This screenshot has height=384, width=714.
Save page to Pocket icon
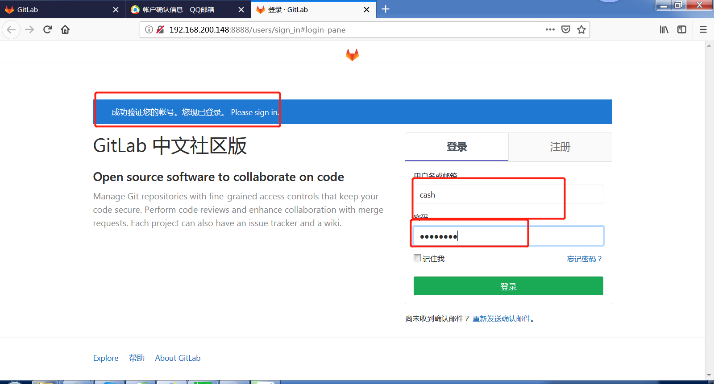coord(566,29)
